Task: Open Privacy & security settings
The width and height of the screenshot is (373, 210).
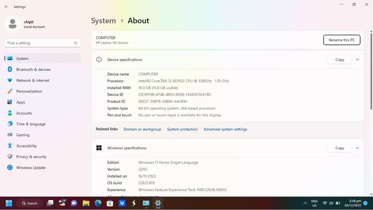Action: [x=31, y=157]
